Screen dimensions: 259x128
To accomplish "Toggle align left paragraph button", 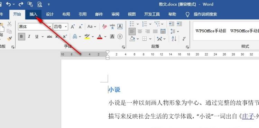I will [132, 31].
